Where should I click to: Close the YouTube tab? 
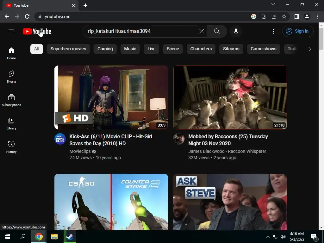tap(73, 5)
